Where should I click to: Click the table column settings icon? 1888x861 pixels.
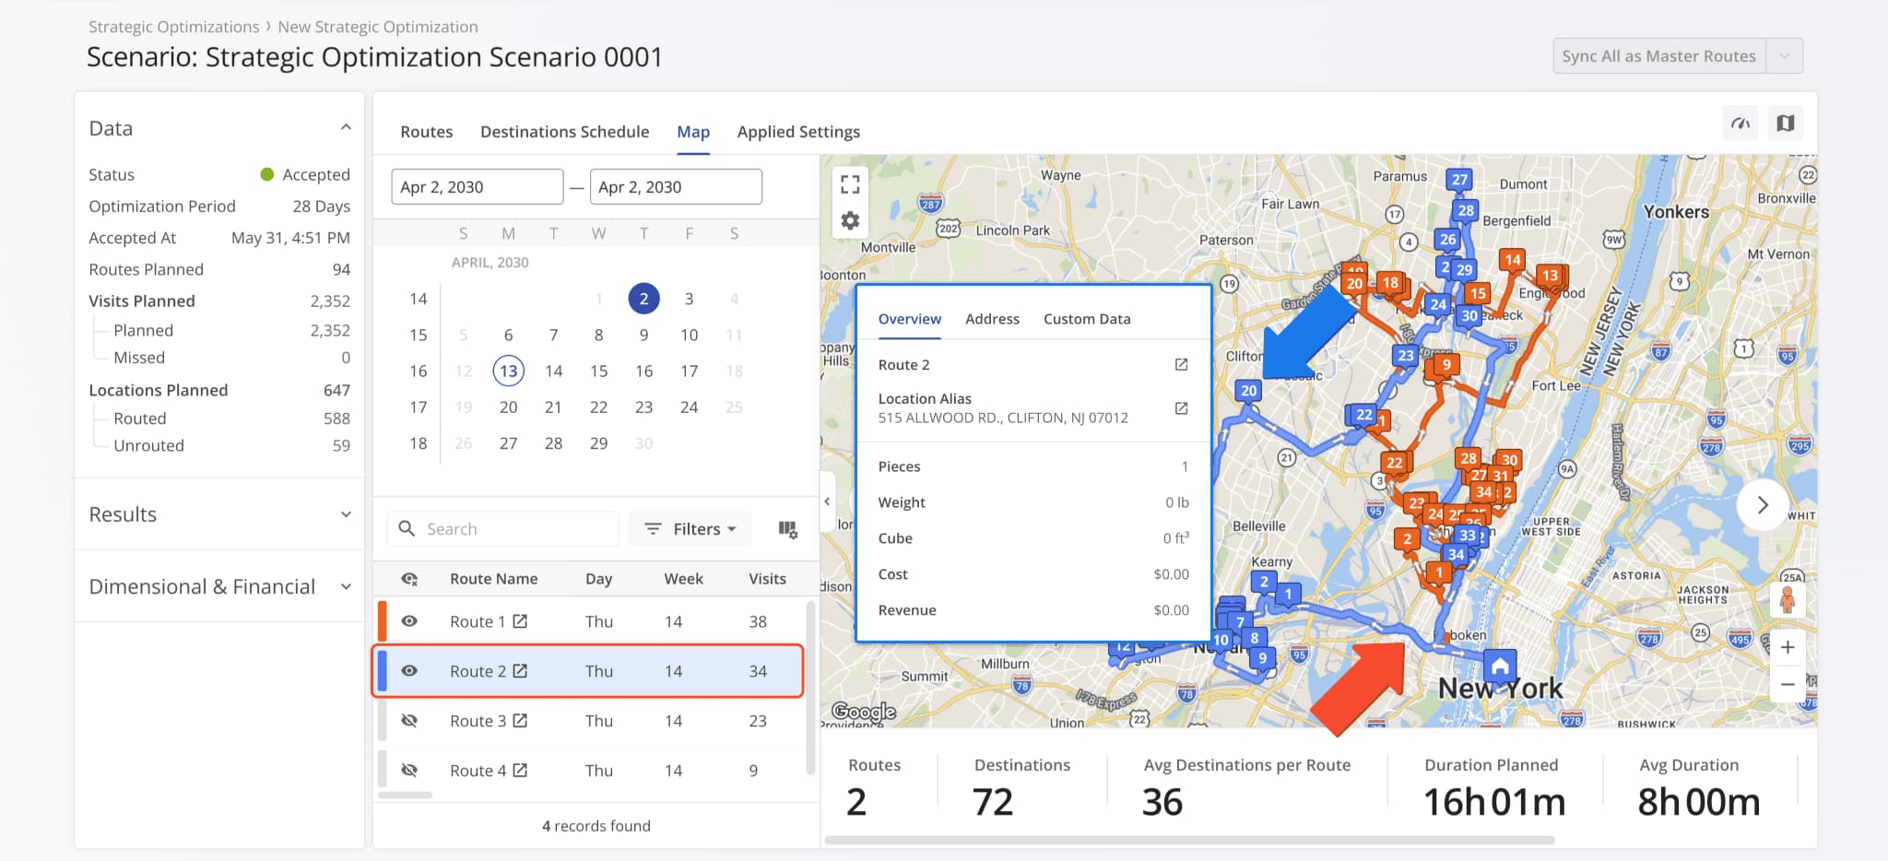pyautogui.click(x=787, y=529)
